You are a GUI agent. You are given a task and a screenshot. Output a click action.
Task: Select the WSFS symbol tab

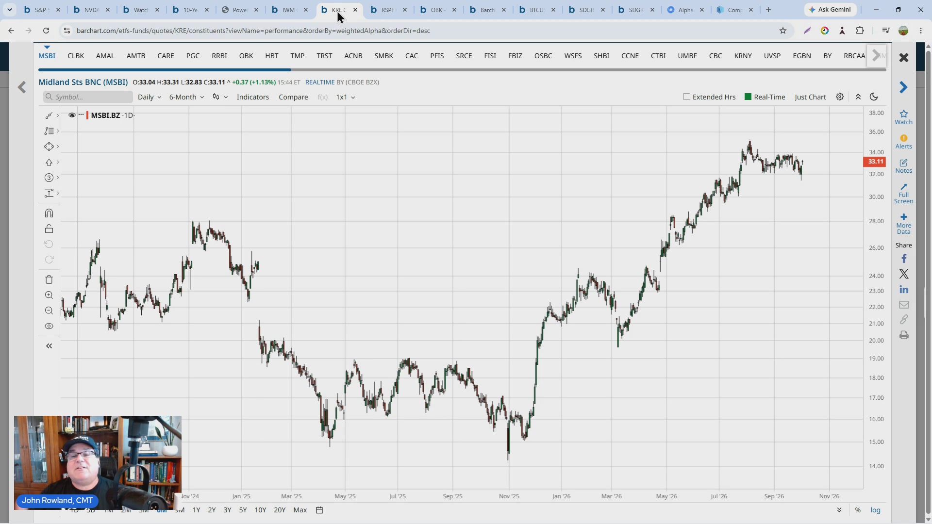[x=573, y=56]
